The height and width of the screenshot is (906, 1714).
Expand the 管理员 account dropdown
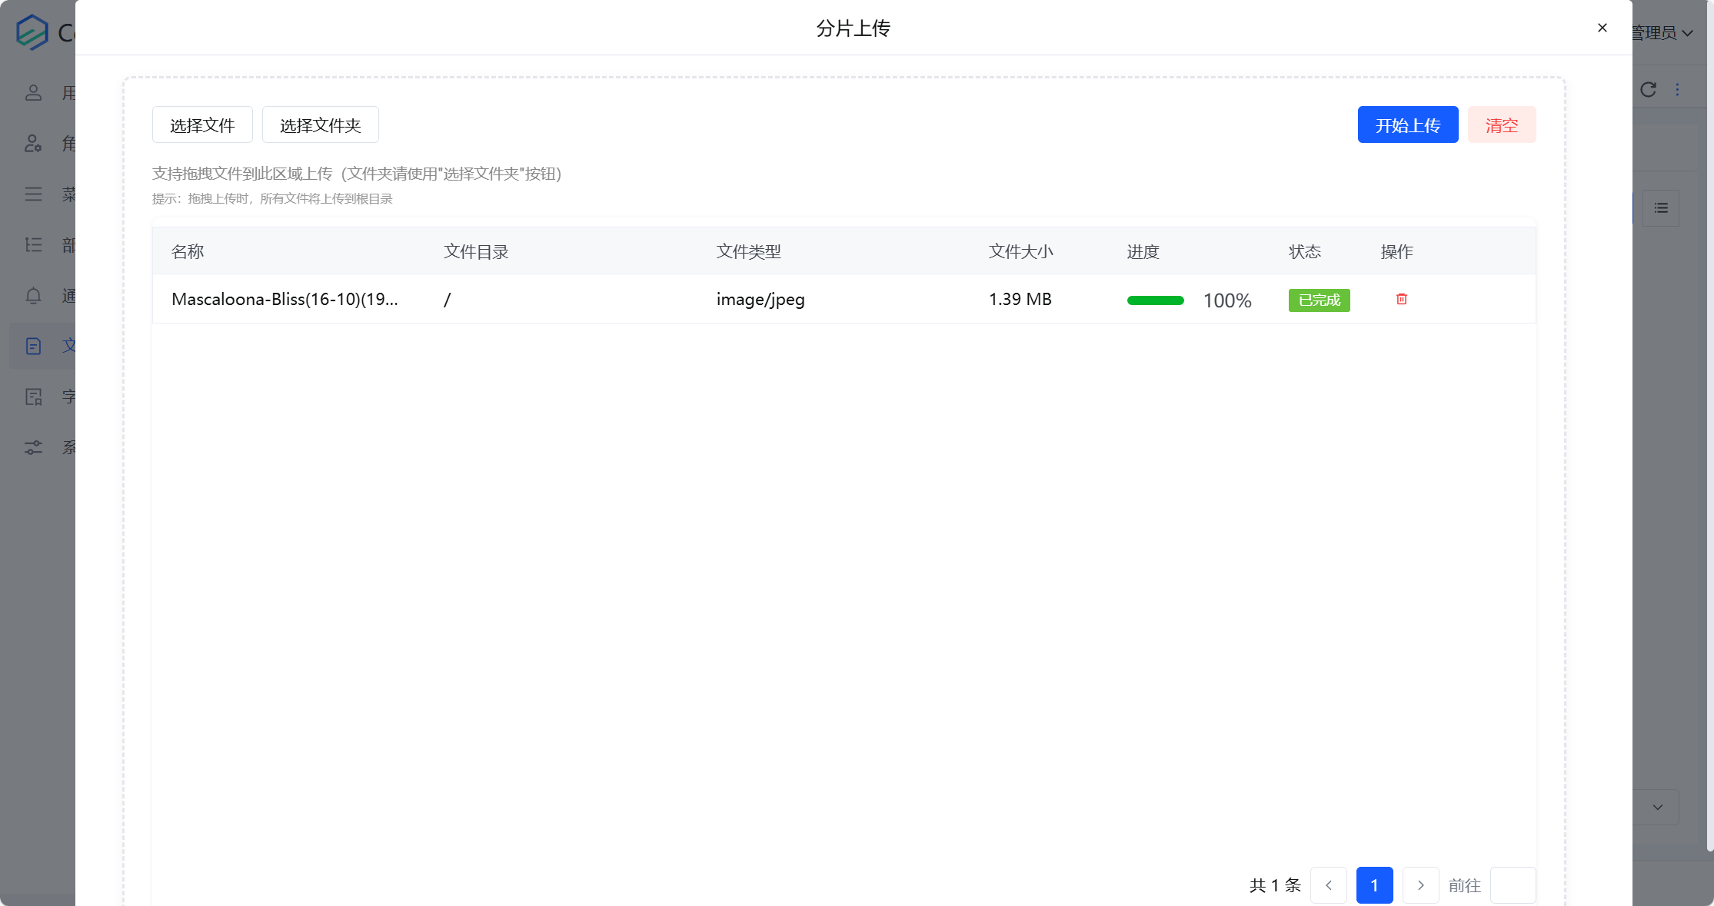(x=1662, y=33)
